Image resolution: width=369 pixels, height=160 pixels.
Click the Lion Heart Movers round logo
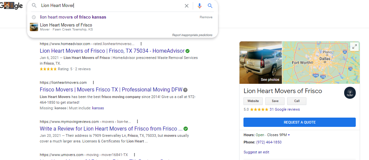point(350,93)
